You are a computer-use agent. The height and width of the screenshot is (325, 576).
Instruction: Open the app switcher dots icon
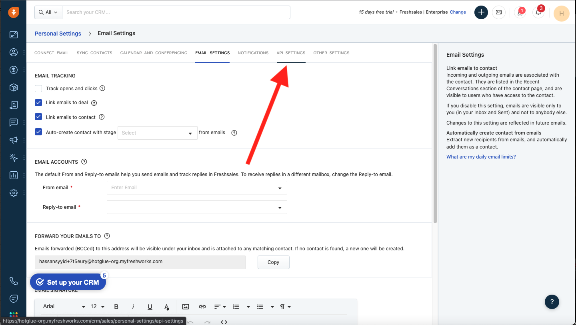14,315
